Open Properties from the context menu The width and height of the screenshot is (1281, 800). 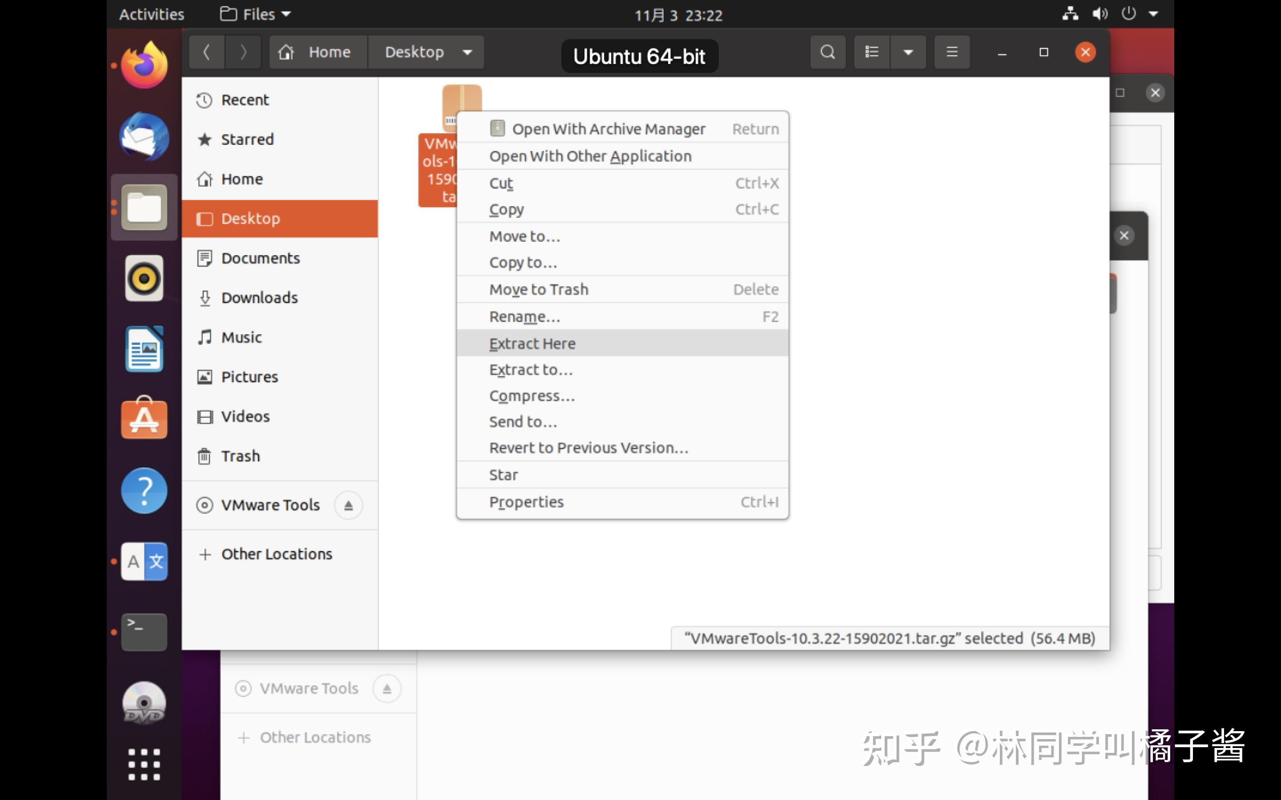[623, 502]
